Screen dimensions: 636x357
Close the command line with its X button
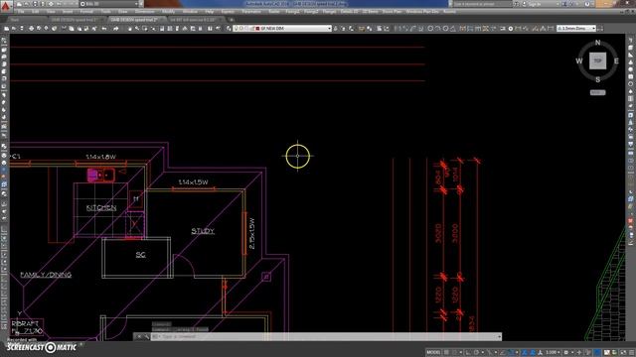[x=139, y=336]
